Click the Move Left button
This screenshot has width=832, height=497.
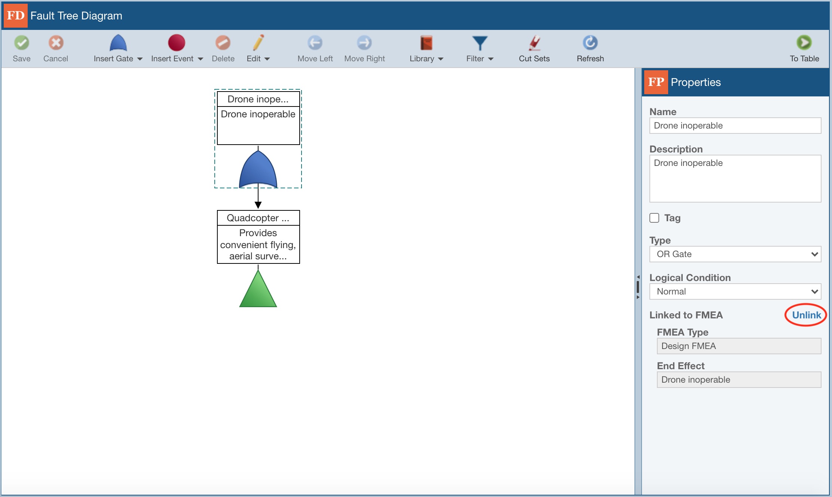315,49
